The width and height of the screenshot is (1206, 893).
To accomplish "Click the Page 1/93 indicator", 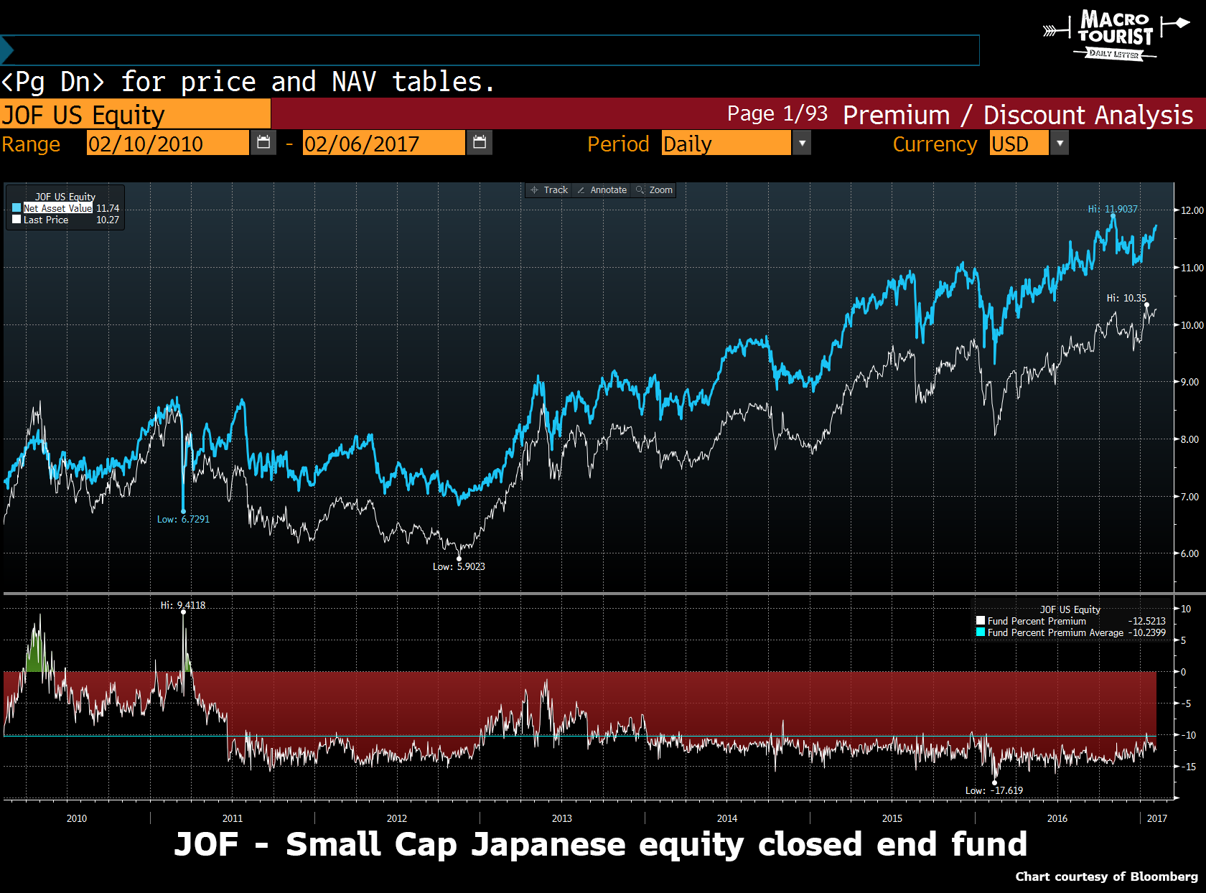I will coord(777,113).
